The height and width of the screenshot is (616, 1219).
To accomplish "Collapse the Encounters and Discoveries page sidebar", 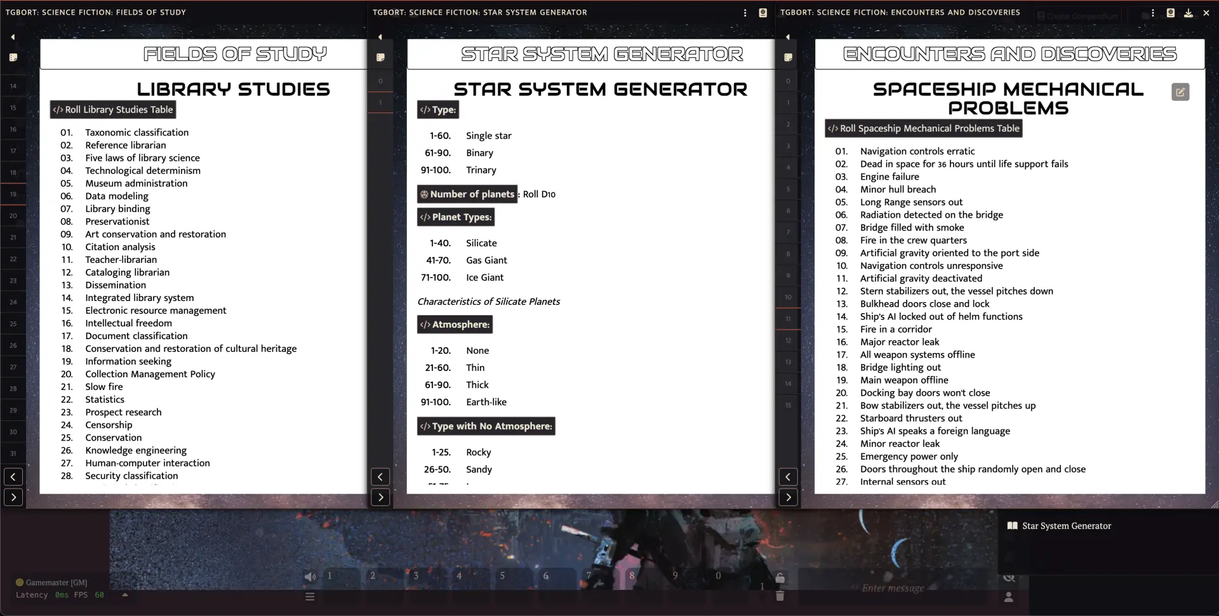I will tap(787, 37).
